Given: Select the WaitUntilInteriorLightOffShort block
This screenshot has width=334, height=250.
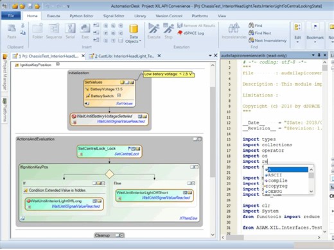Looking at the screenshot, I should 154,196.
